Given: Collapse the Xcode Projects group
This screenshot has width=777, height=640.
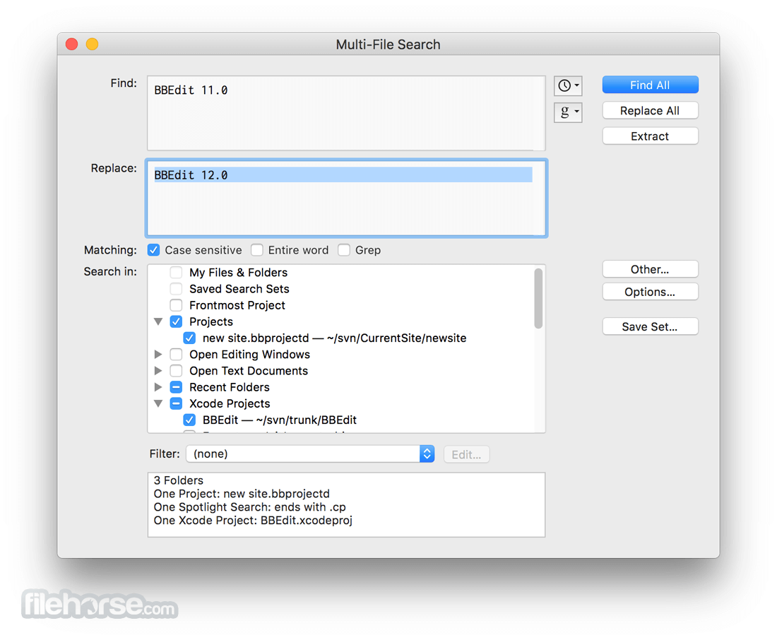Looking at the screenshot, I should pyautogui.click(x=158, y=403).
